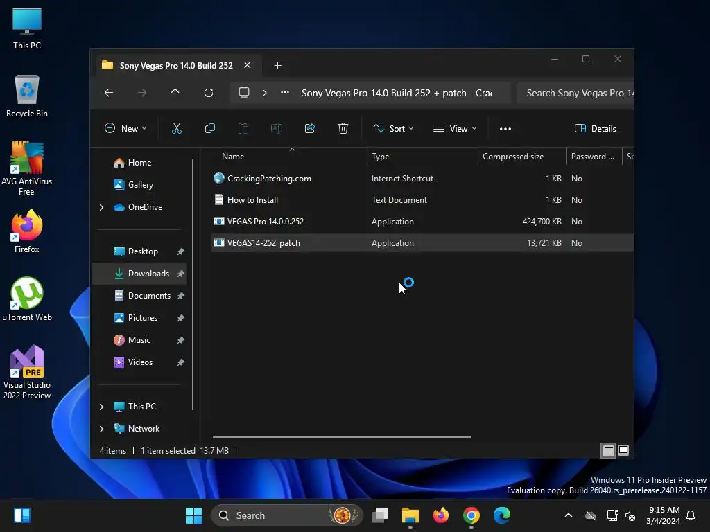Add a new File Explorer tab

277,66
